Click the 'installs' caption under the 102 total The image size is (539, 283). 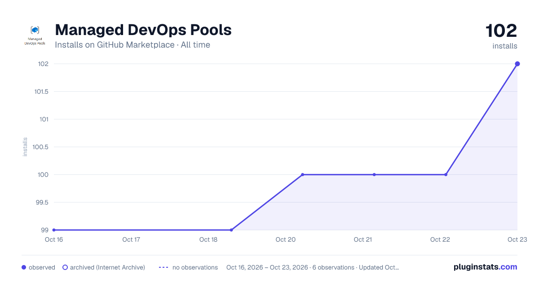coord(505,46)
